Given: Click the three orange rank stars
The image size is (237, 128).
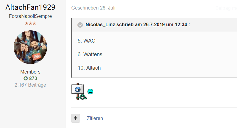Looking at the screenshot, I should (x=30, y=24).
